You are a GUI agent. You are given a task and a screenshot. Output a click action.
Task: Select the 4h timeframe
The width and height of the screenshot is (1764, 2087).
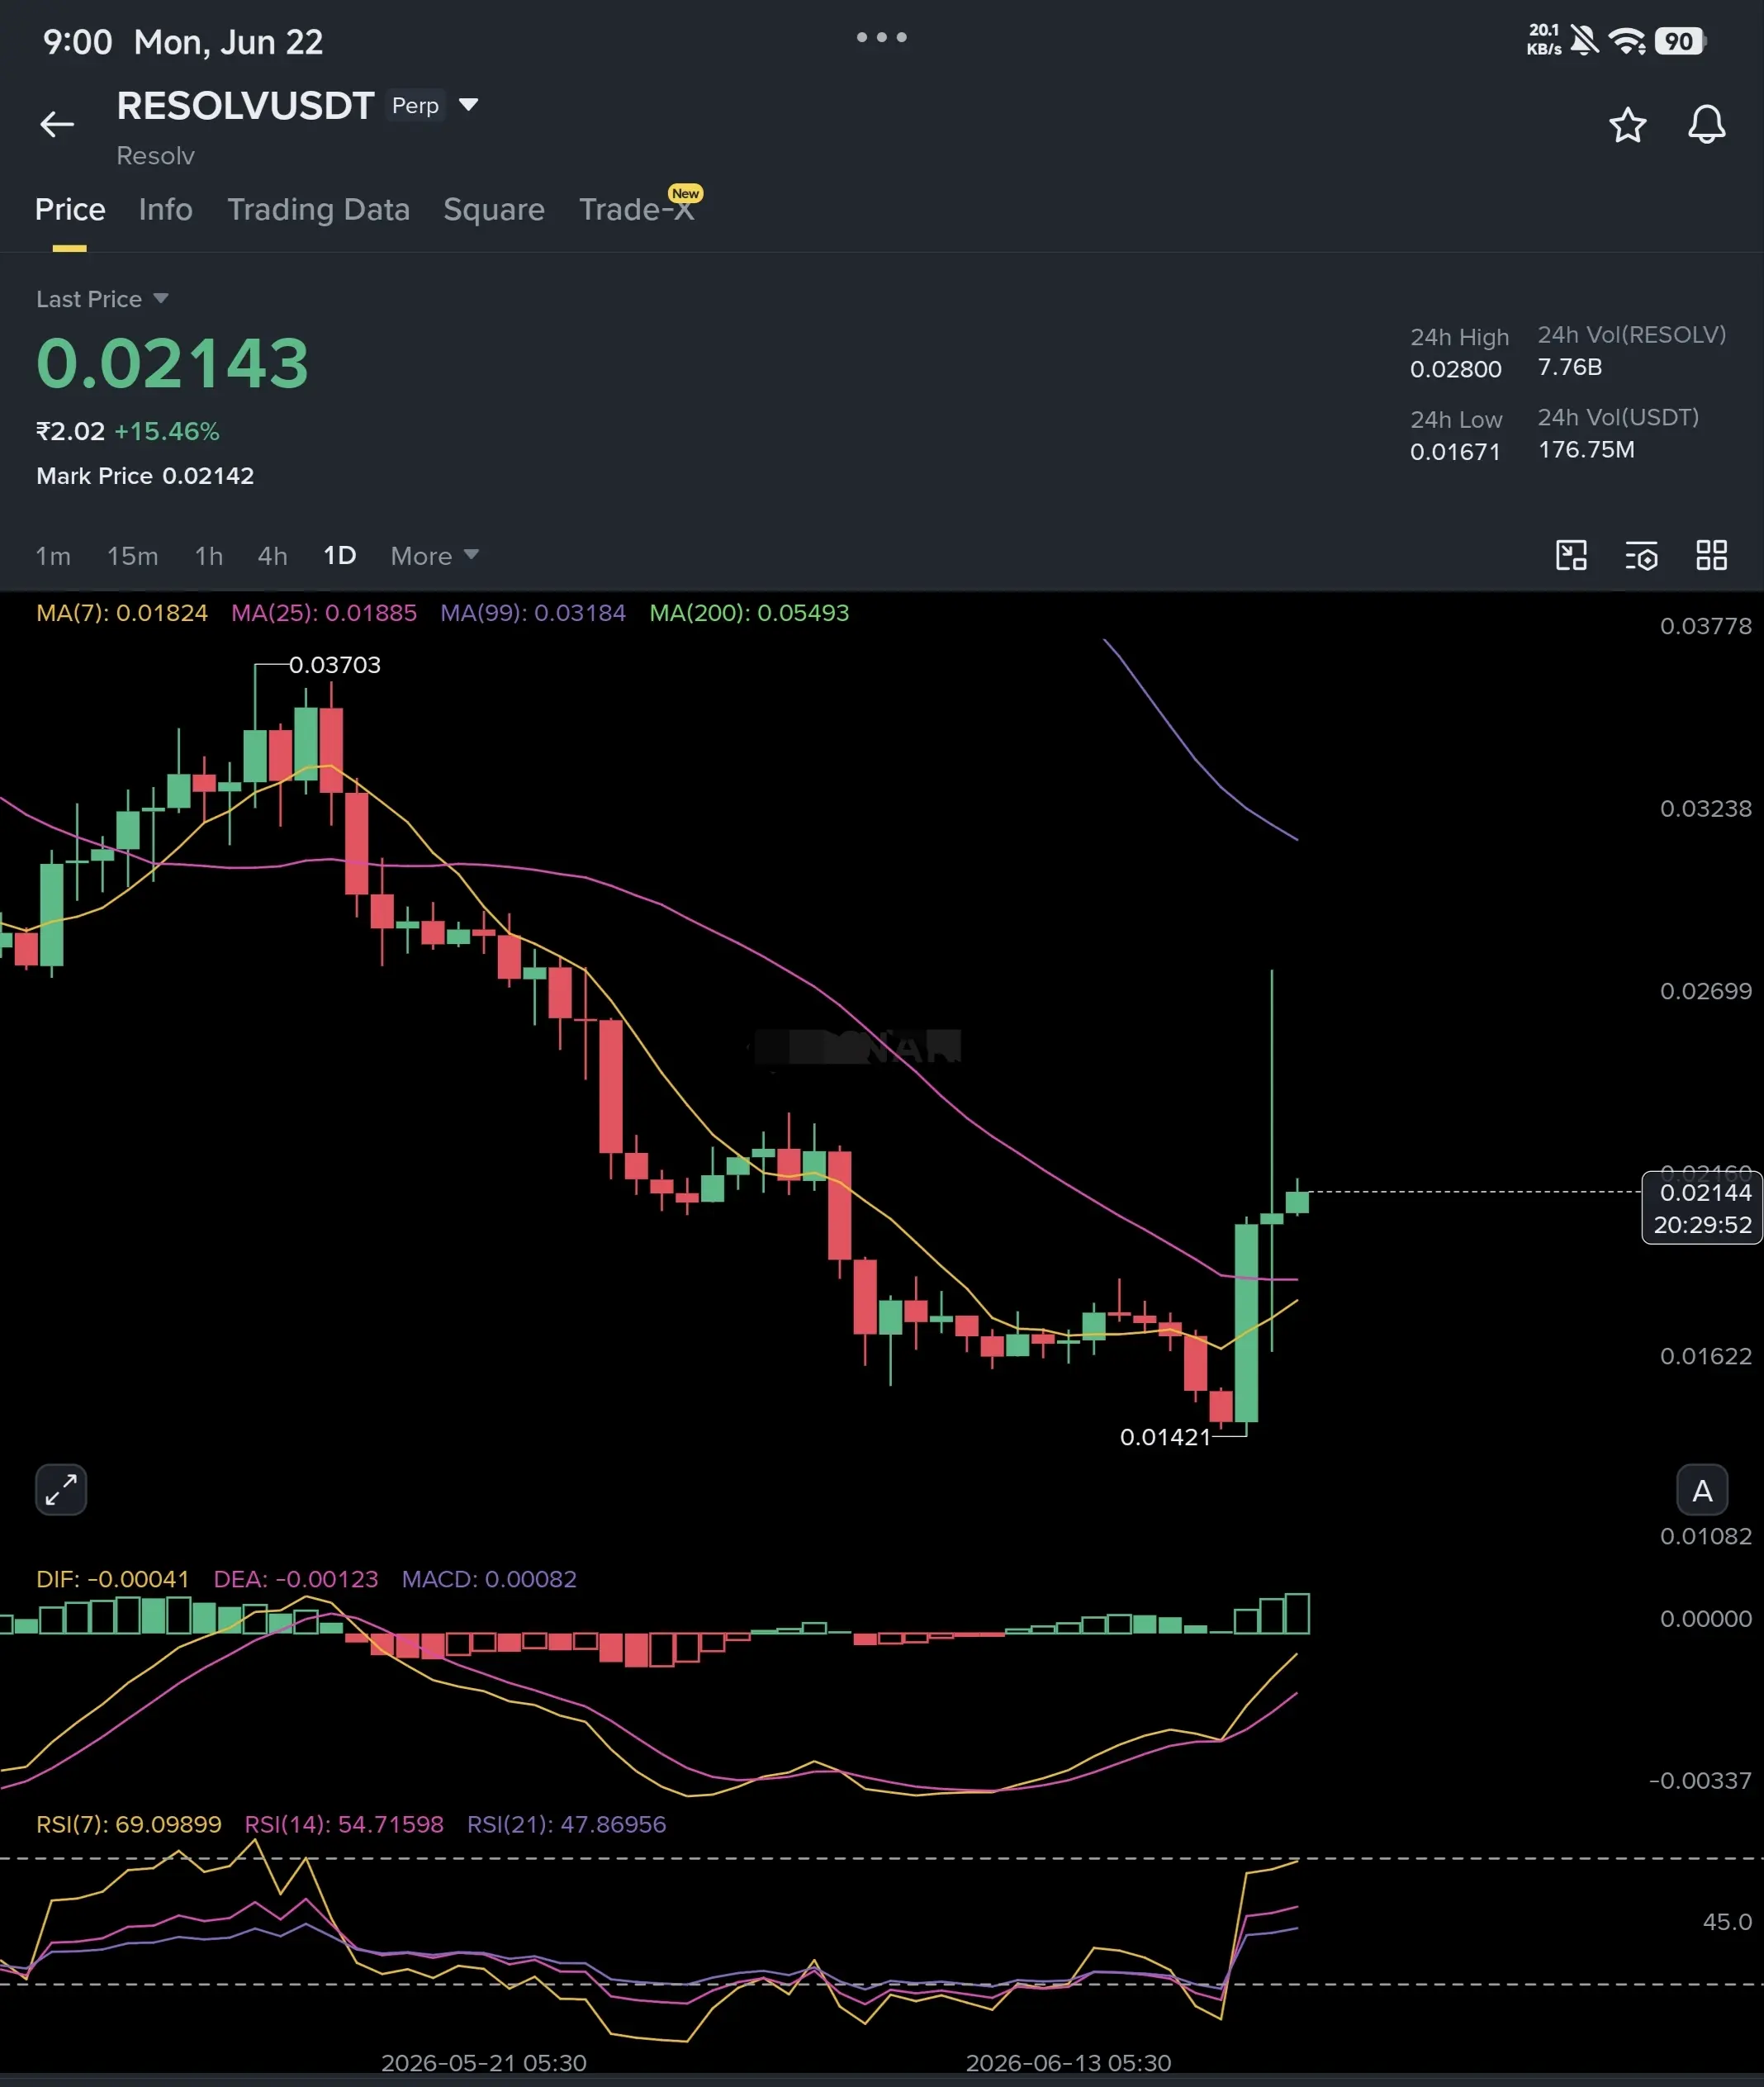click(x=272, y=556)
